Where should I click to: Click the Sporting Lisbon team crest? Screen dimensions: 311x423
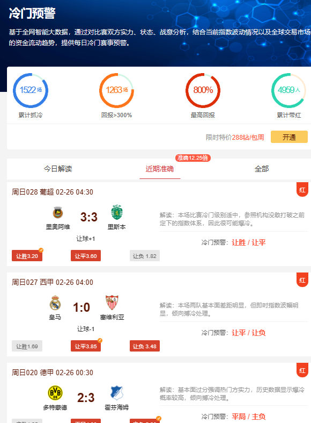point(117,212)
